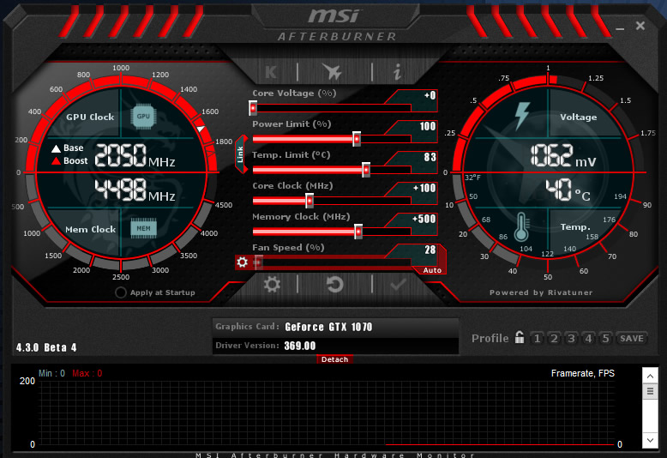
Task: Click the Memory Clock slider handle
Action: pyautogui.click(x=358, y=232)
